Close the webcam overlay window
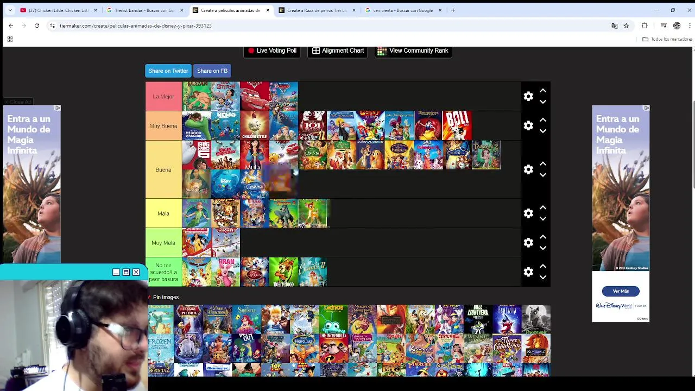Image resolution: width=695 pixels, height=391 pixels. point(136,272)
